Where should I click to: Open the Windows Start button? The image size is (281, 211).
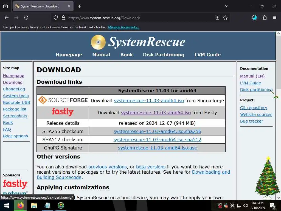(7, 206)
